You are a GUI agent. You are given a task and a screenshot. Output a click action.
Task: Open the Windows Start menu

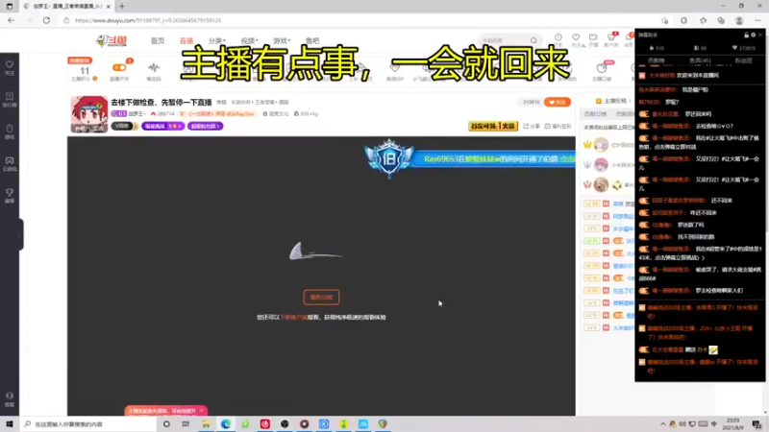[10, 424]
